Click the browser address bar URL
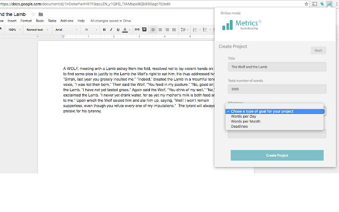 click(85, 4)
